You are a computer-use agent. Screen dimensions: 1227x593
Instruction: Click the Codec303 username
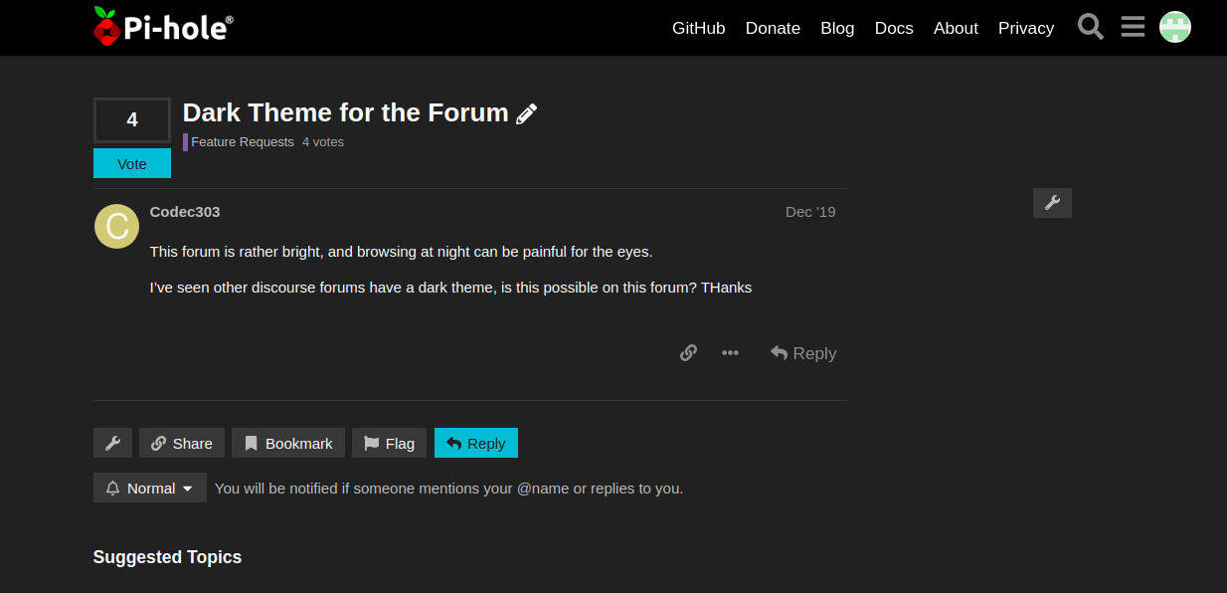(185, 212)
